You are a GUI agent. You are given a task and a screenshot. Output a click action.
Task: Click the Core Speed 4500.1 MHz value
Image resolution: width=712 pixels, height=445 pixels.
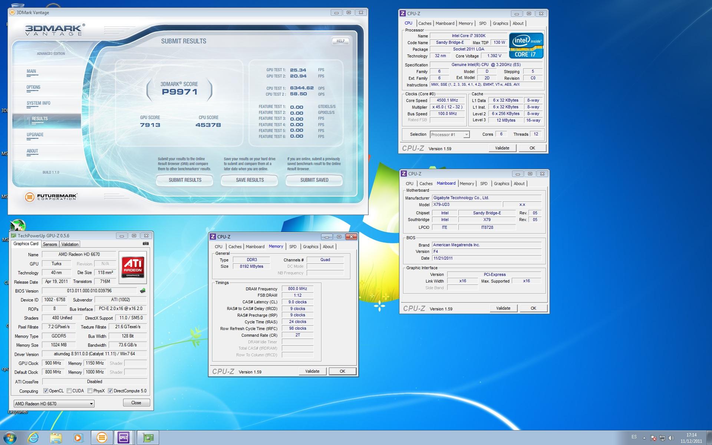[x=447, y=100]
